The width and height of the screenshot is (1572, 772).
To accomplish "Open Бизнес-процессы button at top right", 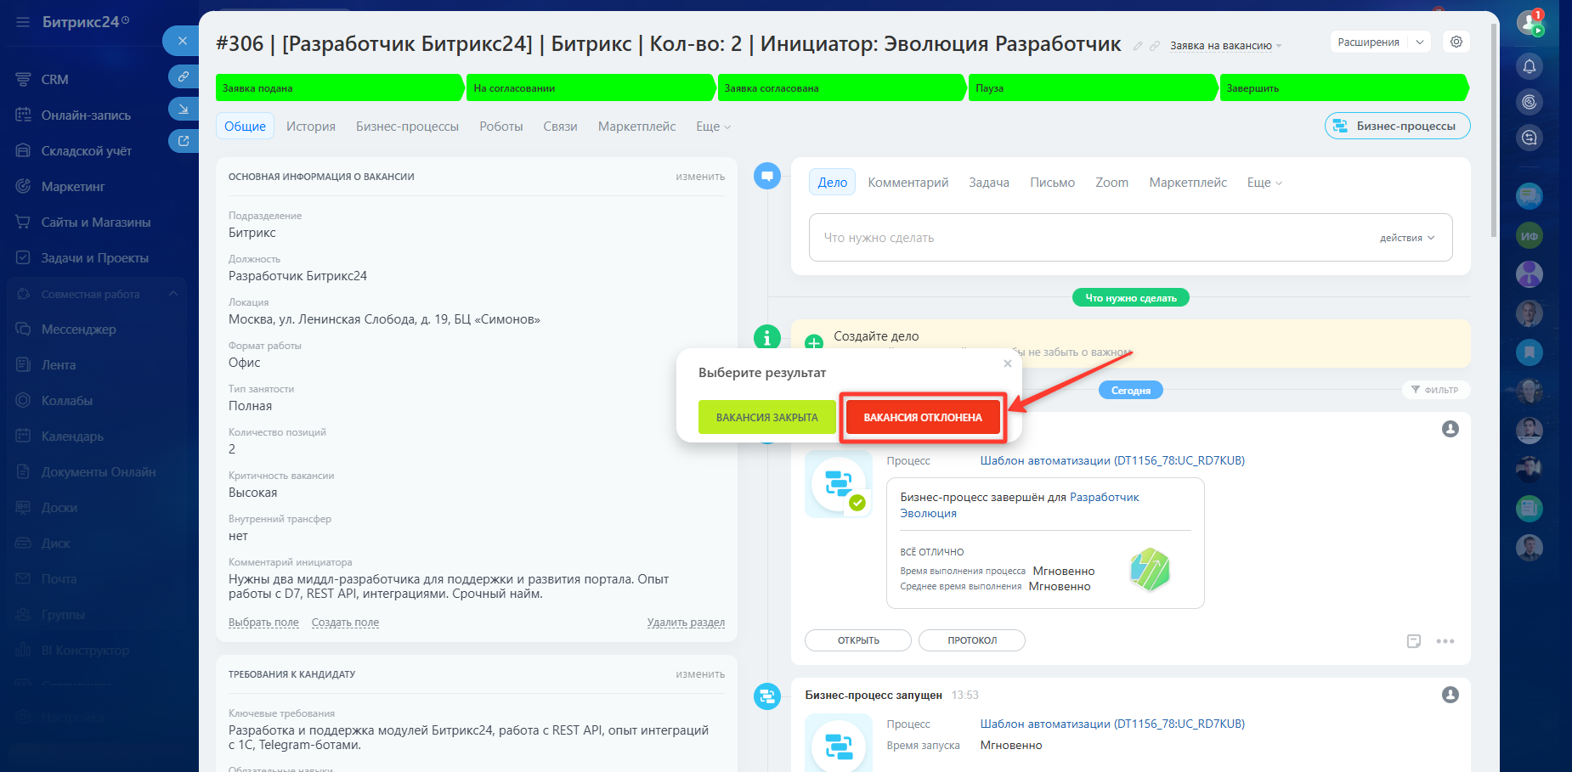I will 1398,126.
